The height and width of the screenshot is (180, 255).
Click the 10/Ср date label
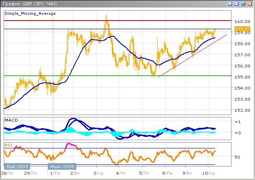tap(209, 173)
